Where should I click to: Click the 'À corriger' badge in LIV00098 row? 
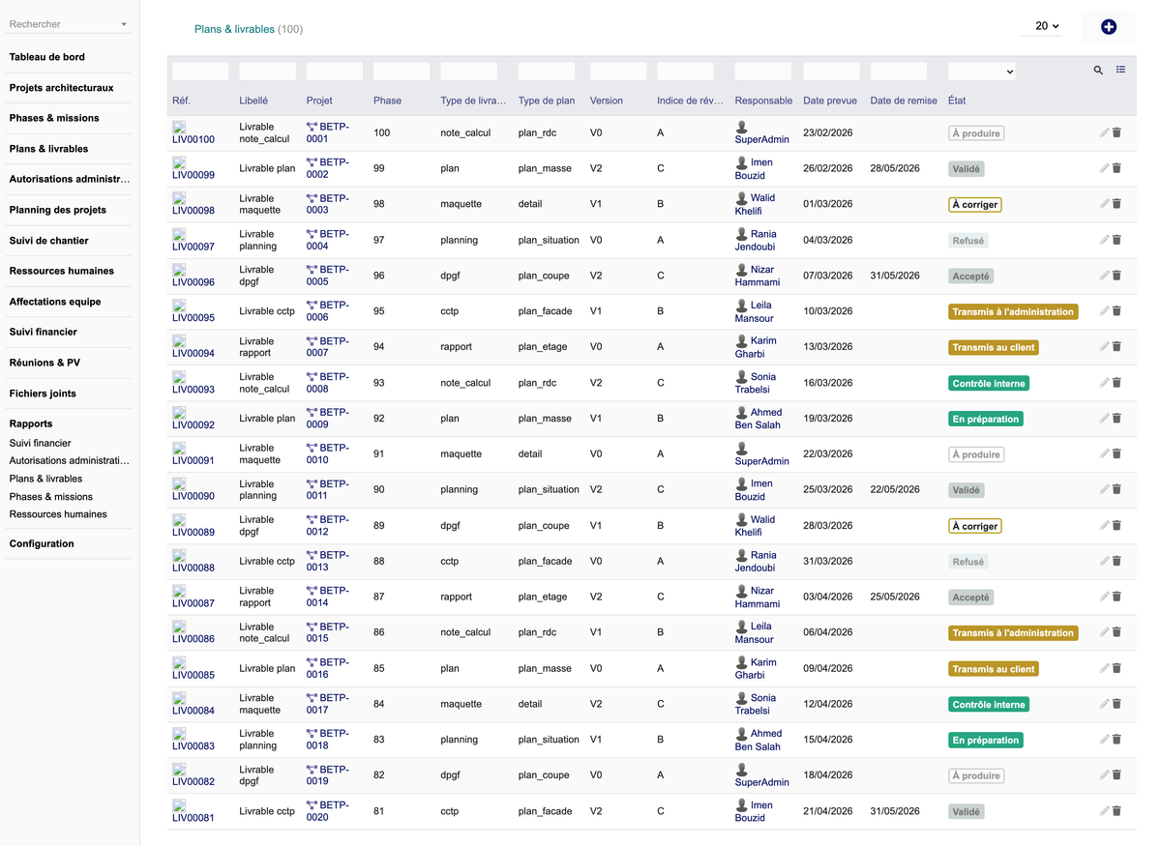click(x=974, y=204)
